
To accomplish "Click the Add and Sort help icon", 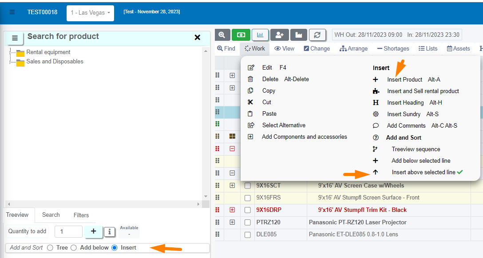I will pyautogui.click(x=376, y=138).
